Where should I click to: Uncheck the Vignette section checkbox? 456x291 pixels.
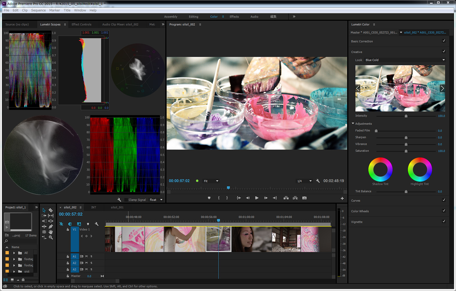click(x=444, y=221)
